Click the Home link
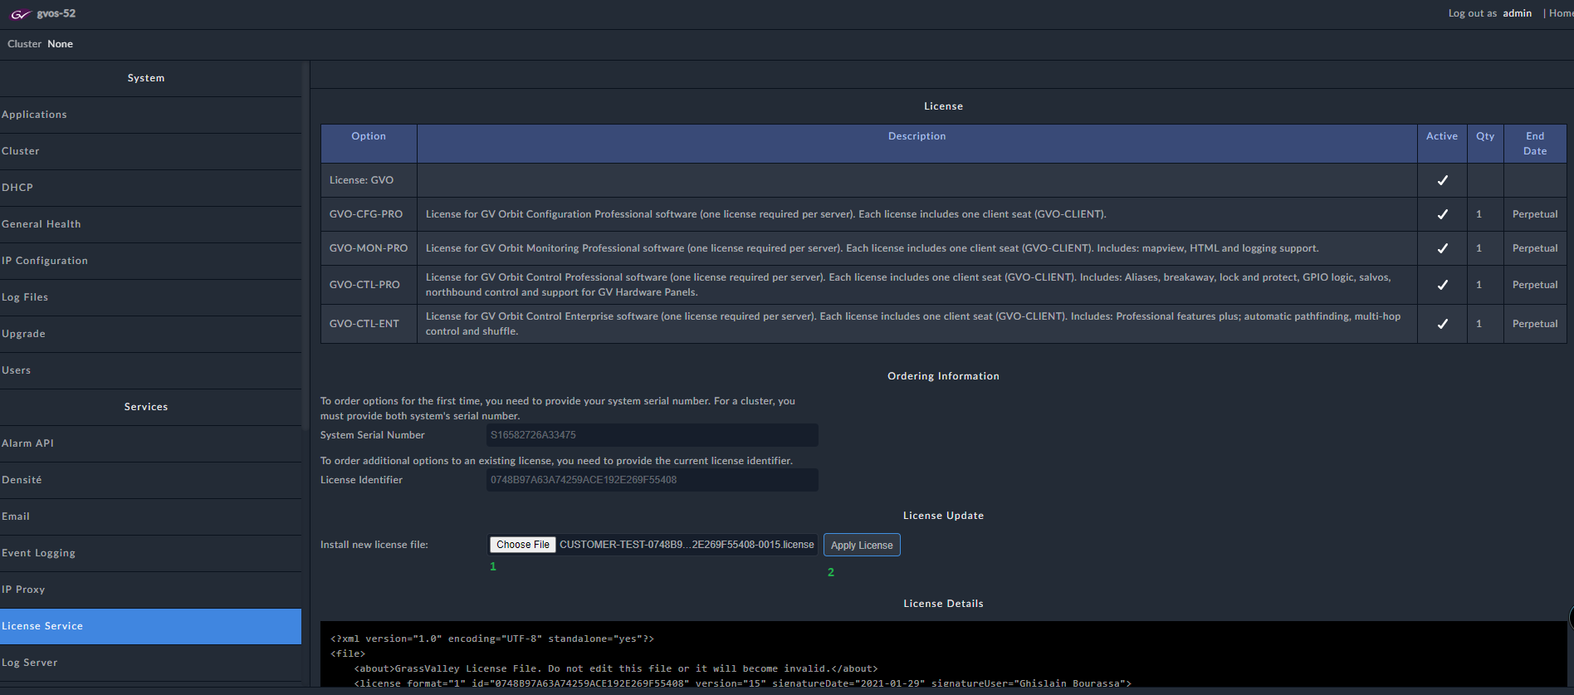This screenshot has height=695, width=1574. click(1561, 13)
